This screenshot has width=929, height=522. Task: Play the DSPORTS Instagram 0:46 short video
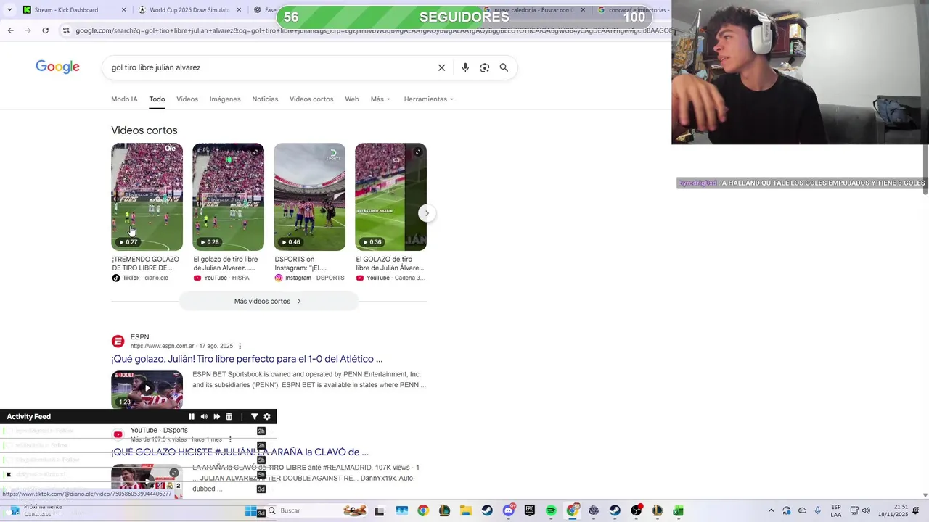309,196
